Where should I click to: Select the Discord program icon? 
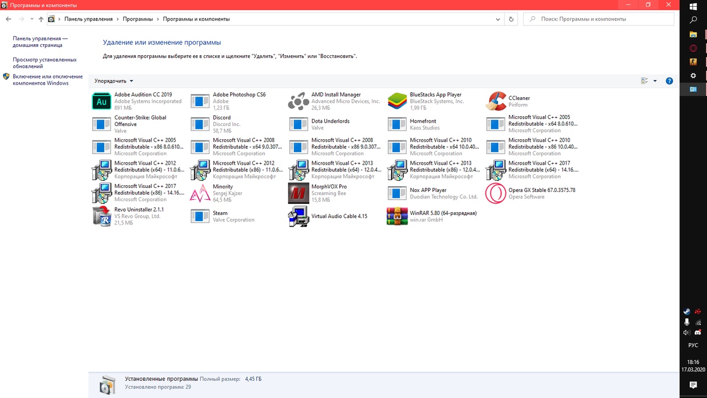(200, 124)
